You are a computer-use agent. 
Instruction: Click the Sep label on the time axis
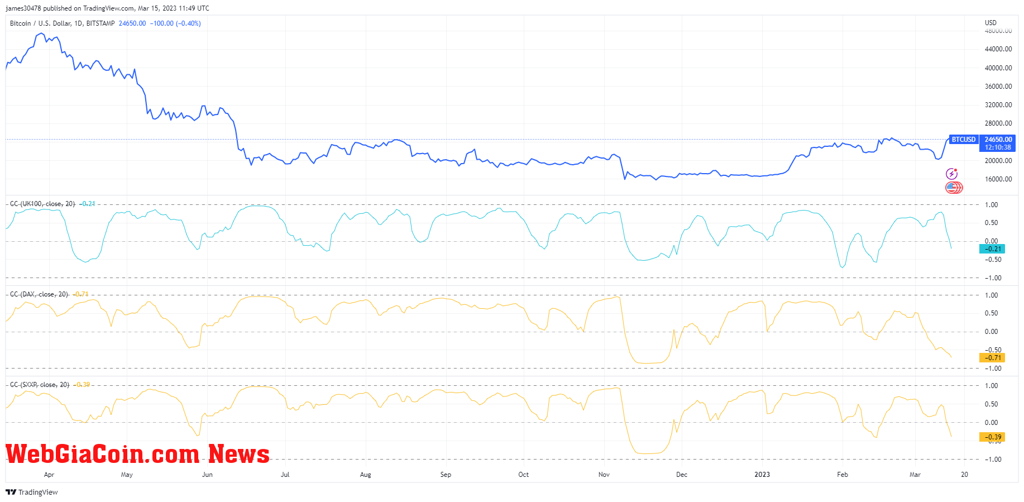click(446, 475)
